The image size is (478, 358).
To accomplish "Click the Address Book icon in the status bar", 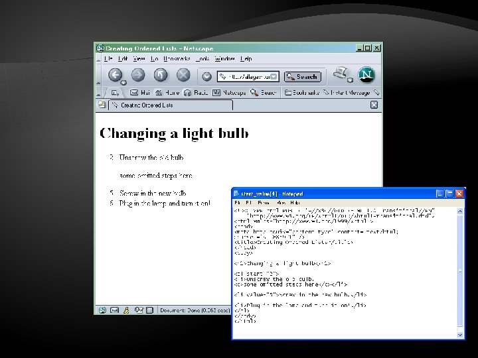I will click(149, 310).
